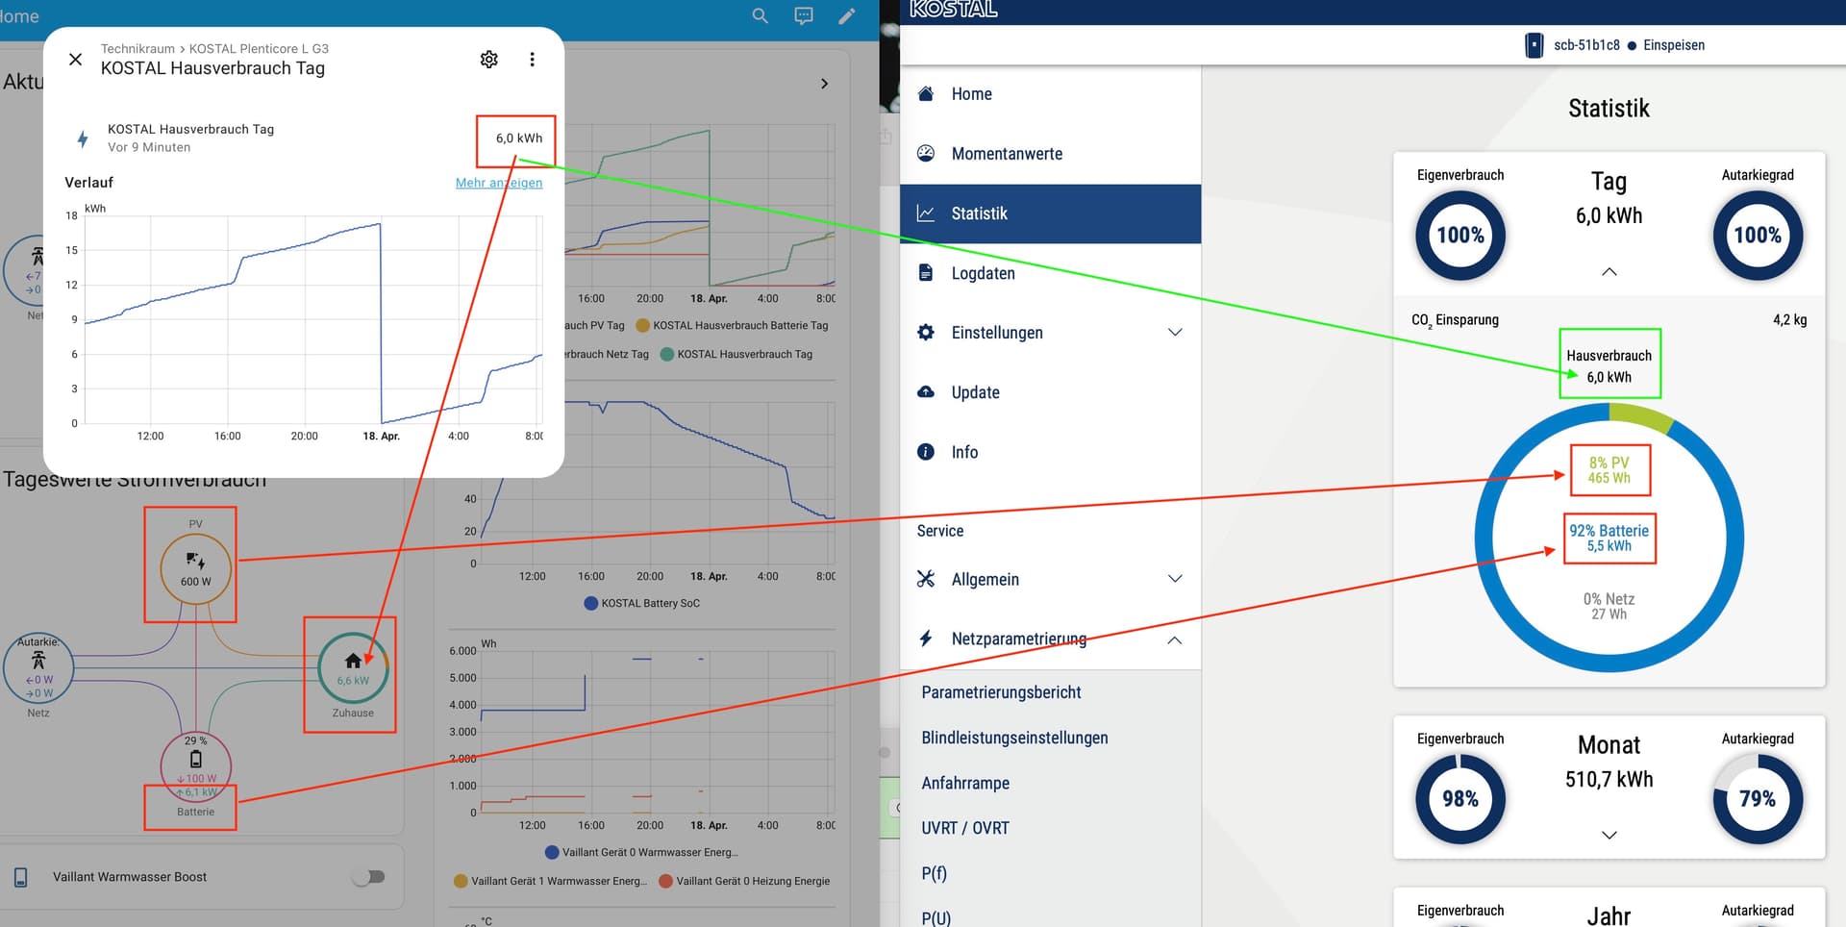Image resolution: width=1846 pixels, height=927 pixels.
Task: Toggle Vaillant Gerät 0 Heizung Energie legend
Action: coord(744,881)
